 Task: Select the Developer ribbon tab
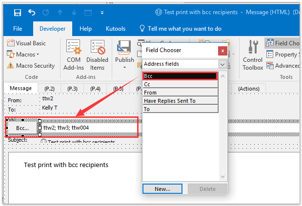pos(52,29)
